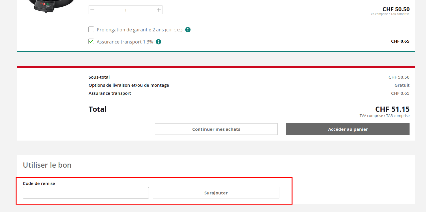This screenshot has height=212, width=426.
Task: Click the Continuer mes achats button
Action: pos(216,129)
